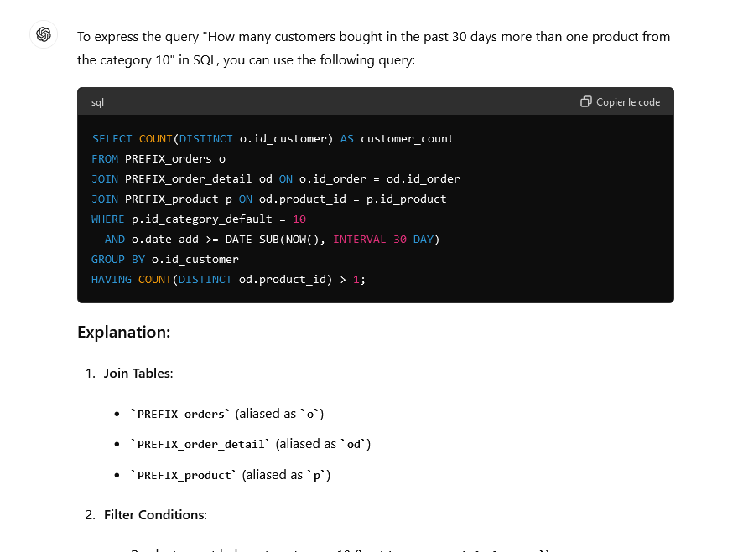Image resolution: width=738 pixels, height=552 pixels.
Task: Click the dark SQL code block
Action: (x=376, y=209)
